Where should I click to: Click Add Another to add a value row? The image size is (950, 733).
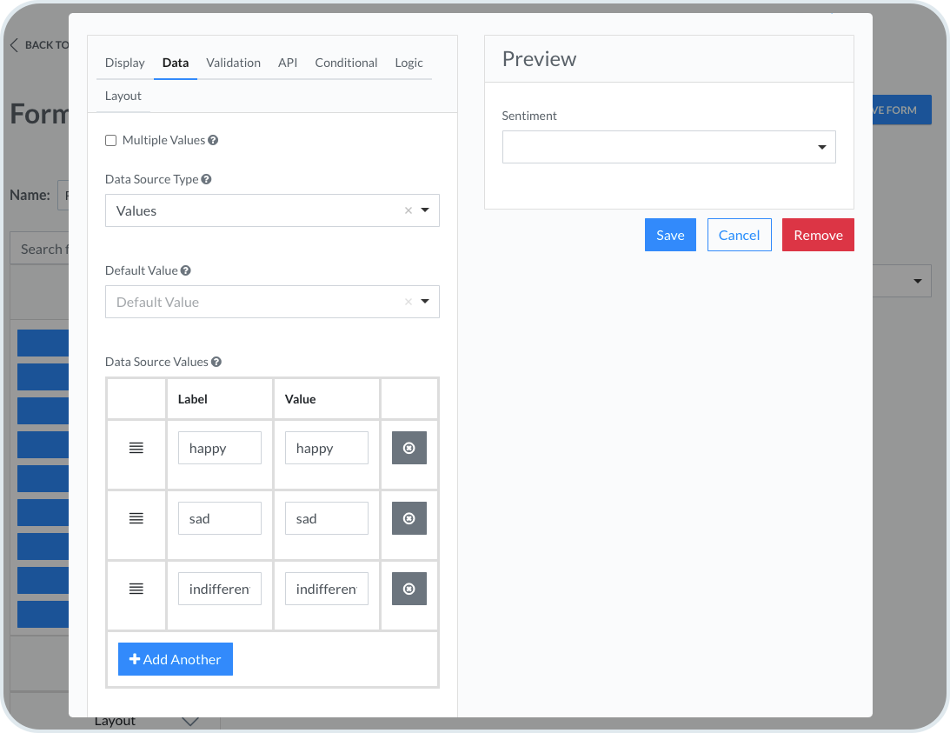point(176,659)
